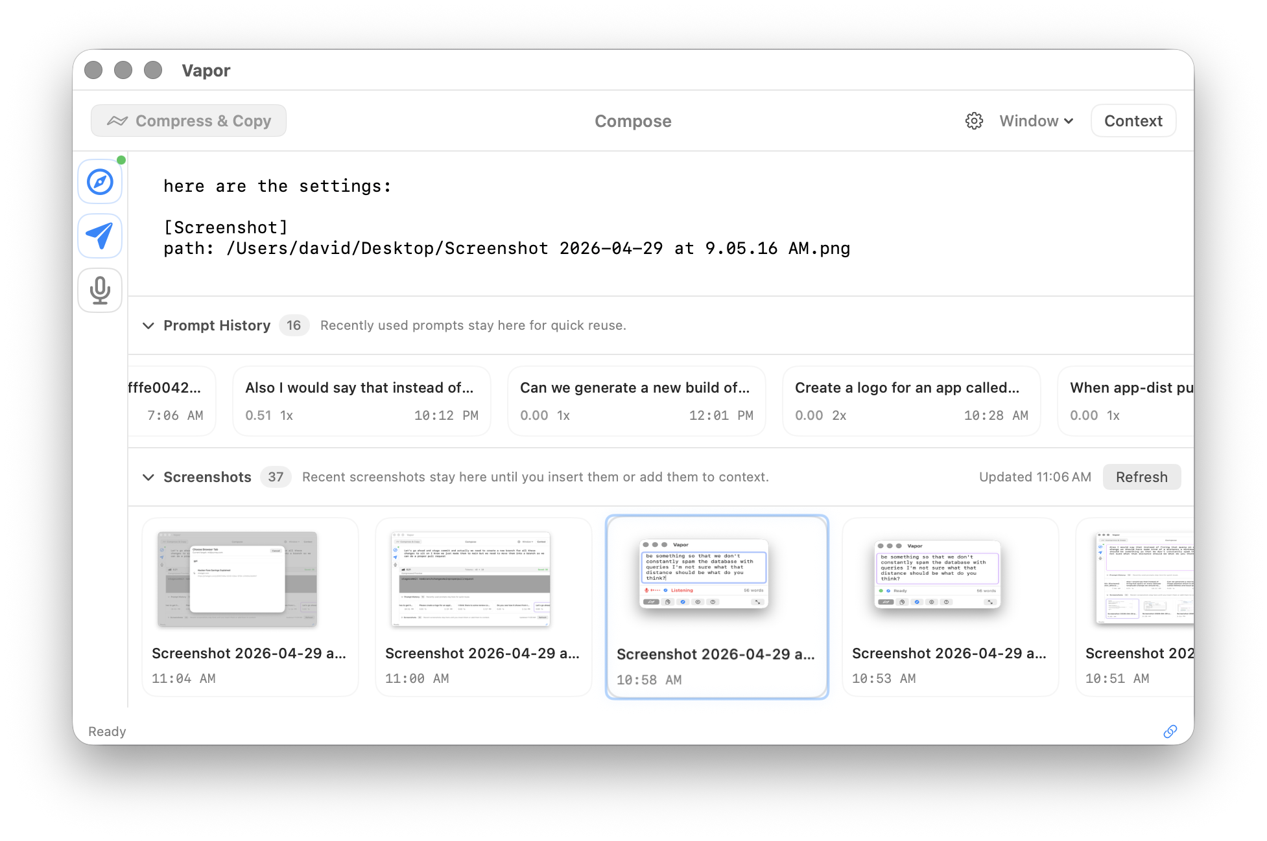Image resolution: width=1267 pixels, height=841 pixels.
Task: Click the Compress & Copy button
Action: tap(188, 121)
